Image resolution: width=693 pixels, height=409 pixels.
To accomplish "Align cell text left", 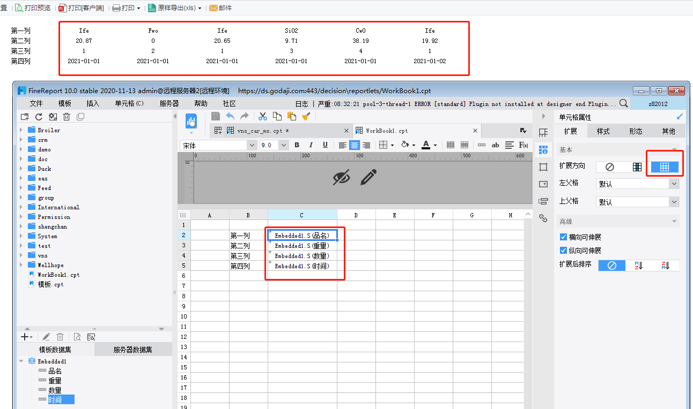I will click(343, 145).
